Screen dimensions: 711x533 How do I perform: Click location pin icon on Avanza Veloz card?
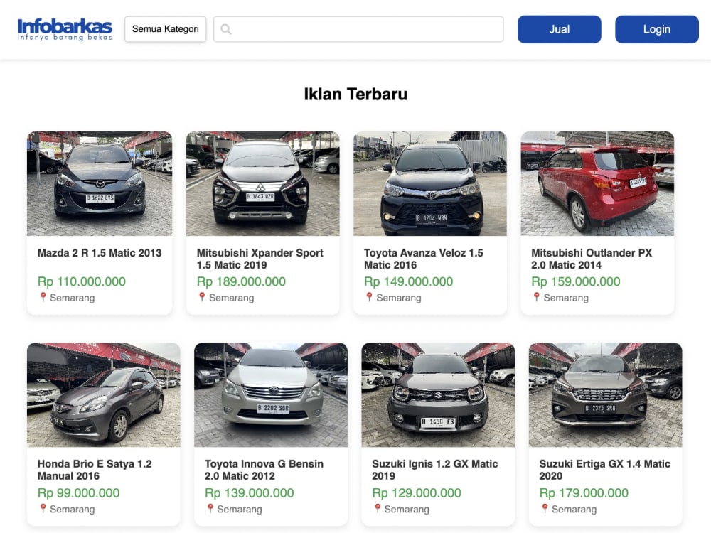tap(369, 297)
